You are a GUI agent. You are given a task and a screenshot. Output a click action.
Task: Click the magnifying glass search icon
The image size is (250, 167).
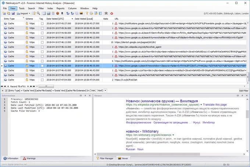(x=39, y=13)
